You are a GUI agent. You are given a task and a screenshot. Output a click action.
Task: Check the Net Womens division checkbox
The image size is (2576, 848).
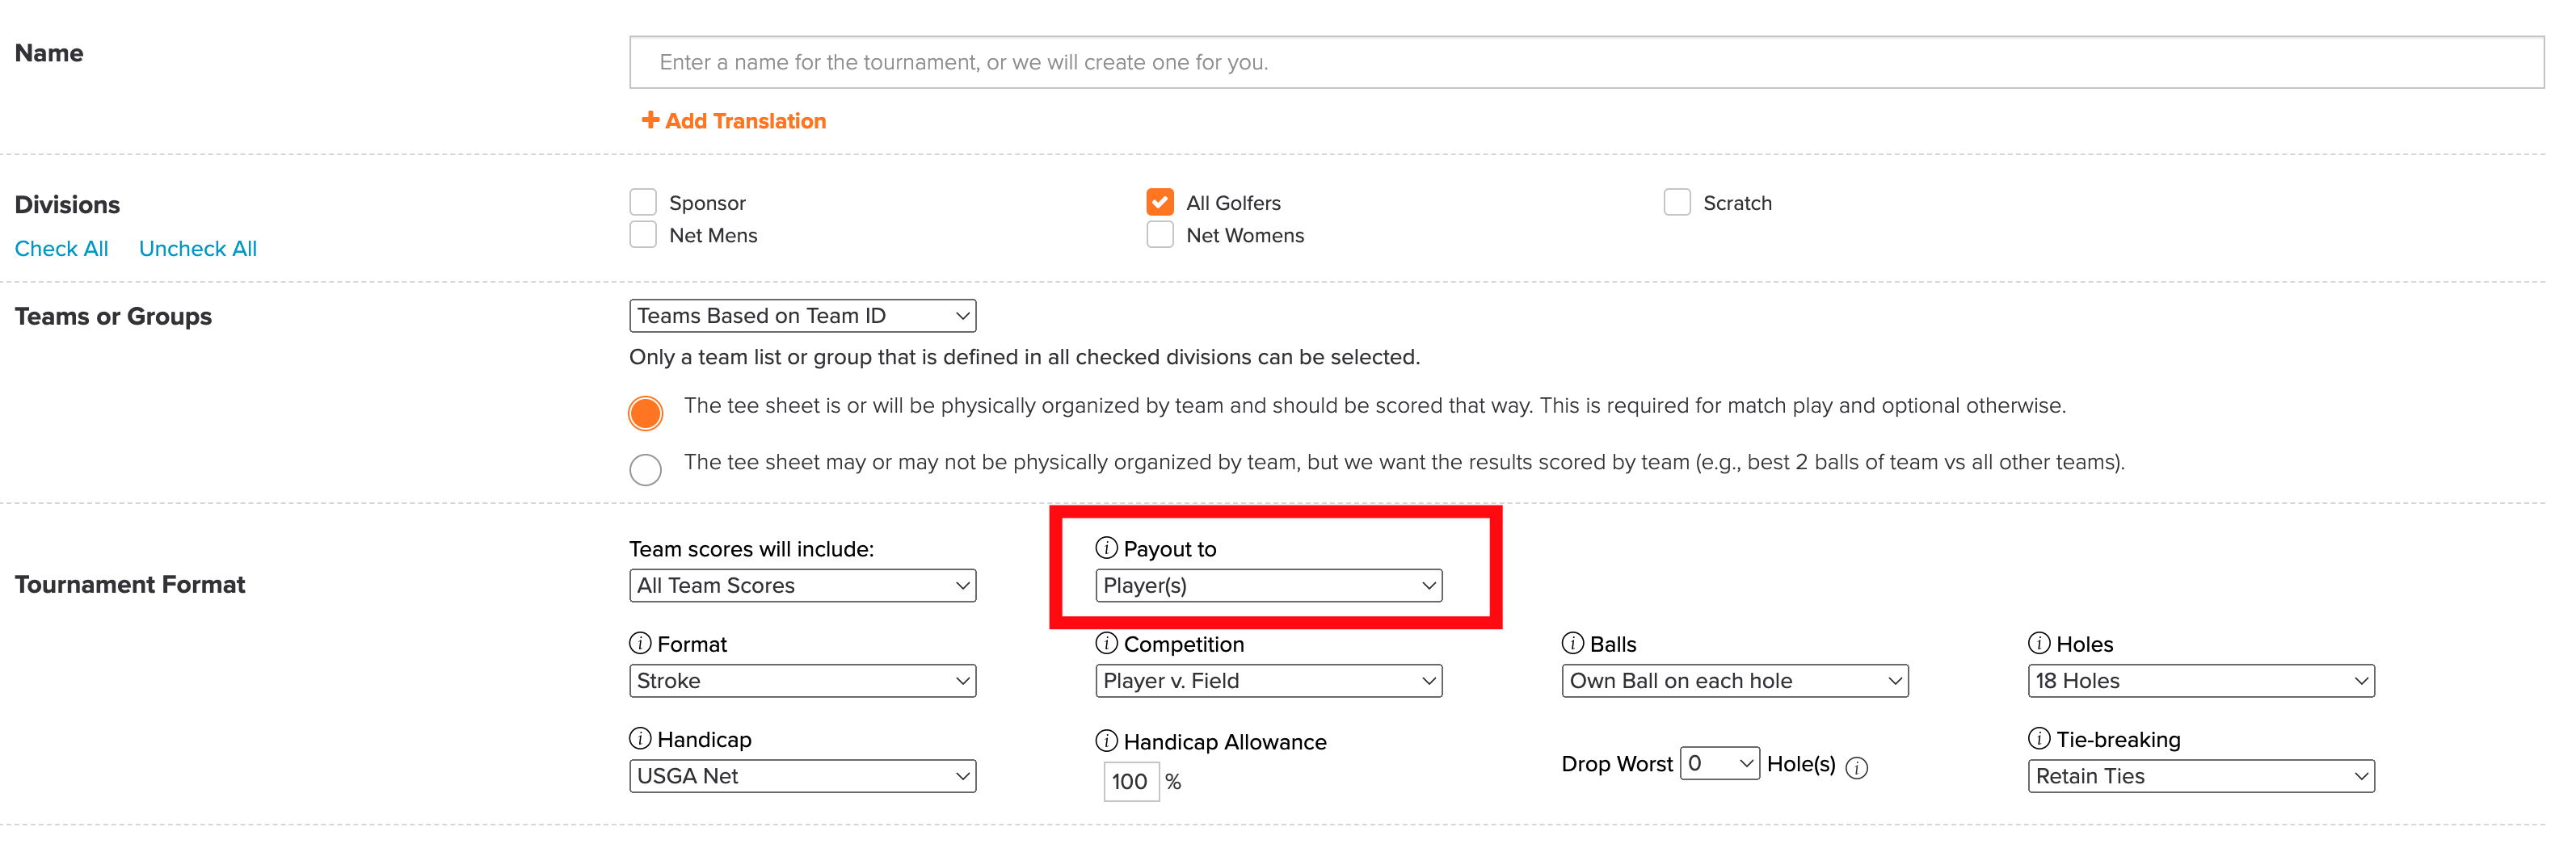tap(1160, 235)
